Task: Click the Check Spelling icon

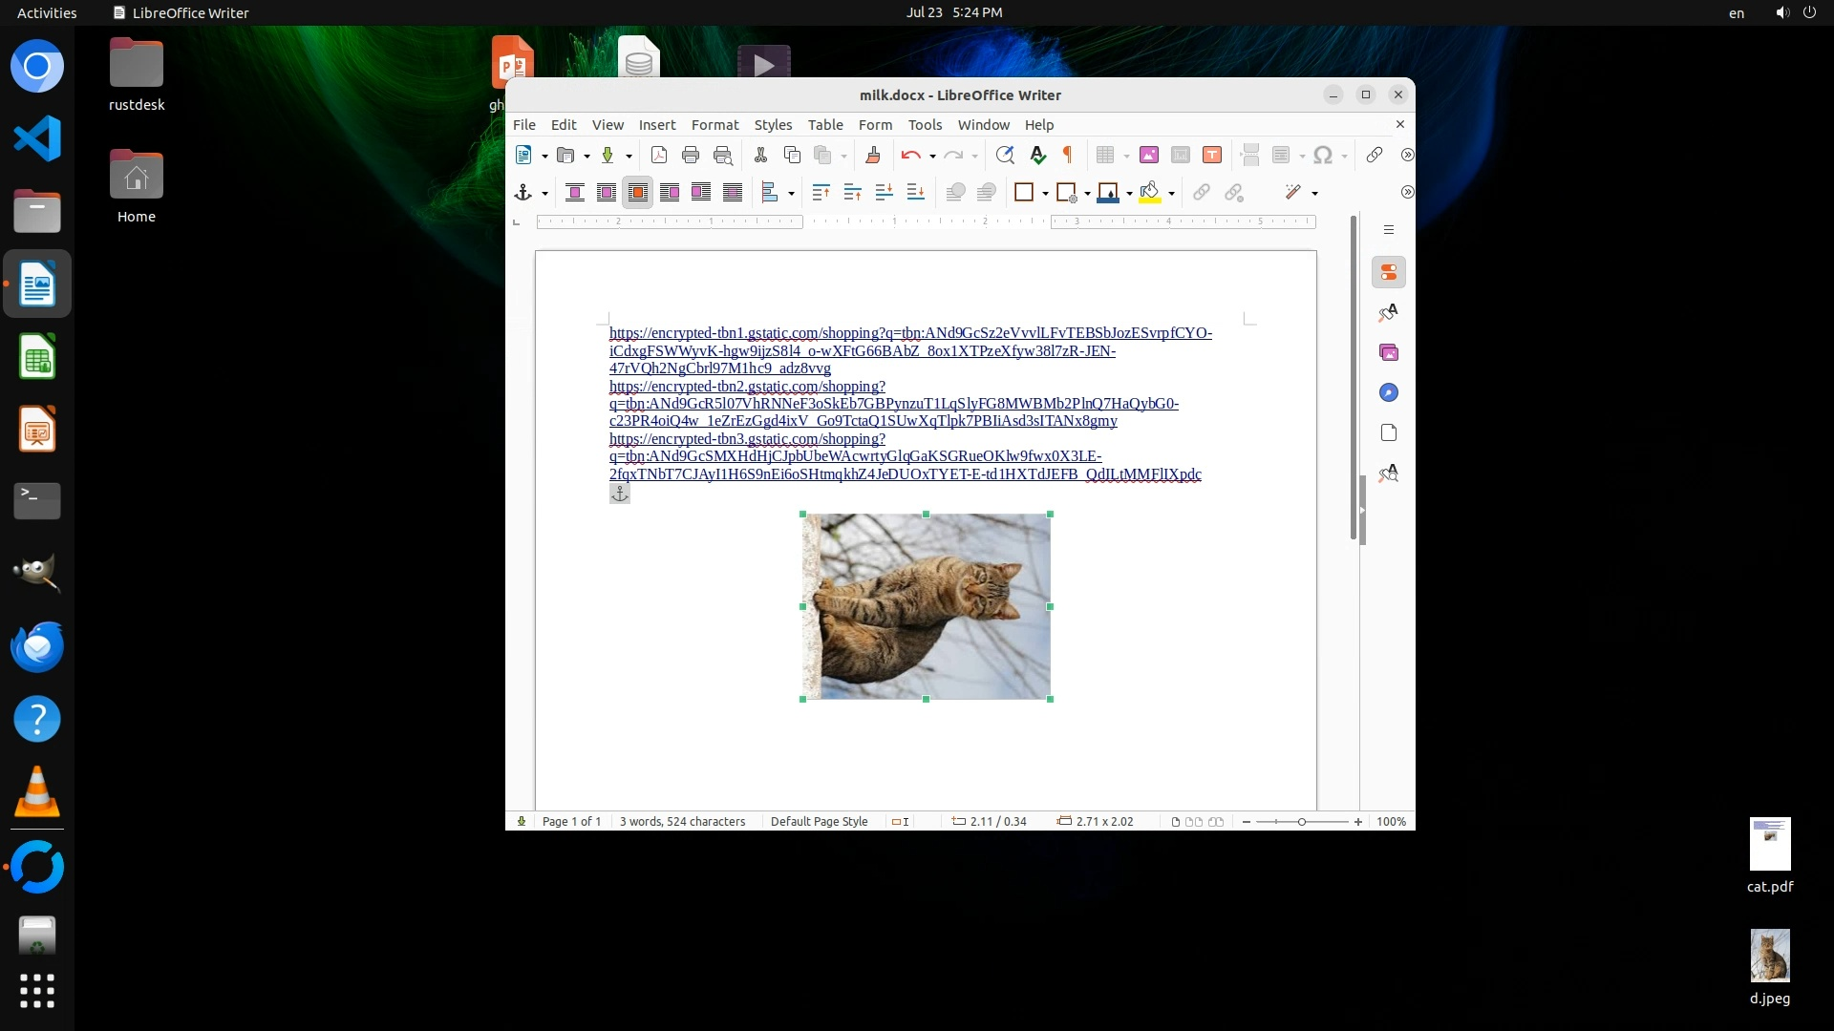Action: click(x=1037, y=155)
